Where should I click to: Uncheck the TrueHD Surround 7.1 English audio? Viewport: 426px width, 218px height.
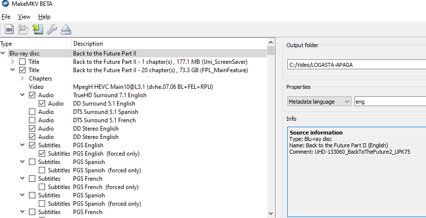[x=32, y=95]
